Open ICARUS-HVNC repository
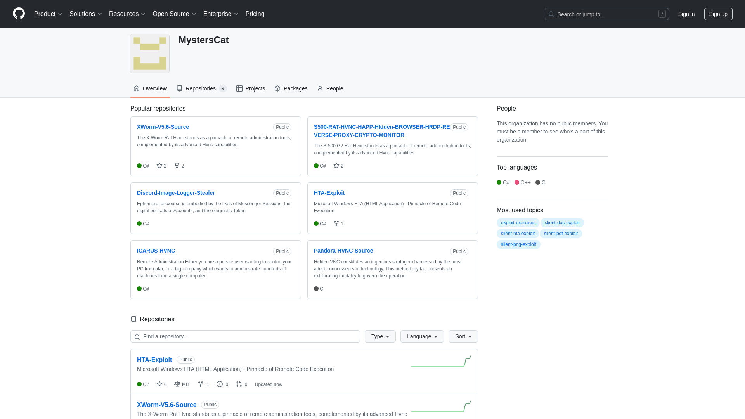The height and width of the screenshot is (419, 745). pos(156,251)
